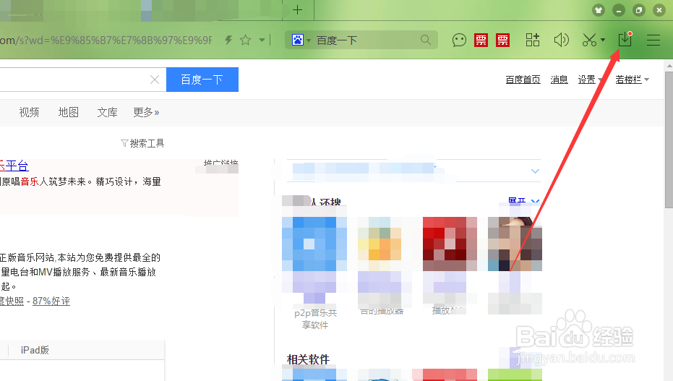Open the browser hamburger main menu
Viewport: 673px width, 381px height.
coord(653,40)
